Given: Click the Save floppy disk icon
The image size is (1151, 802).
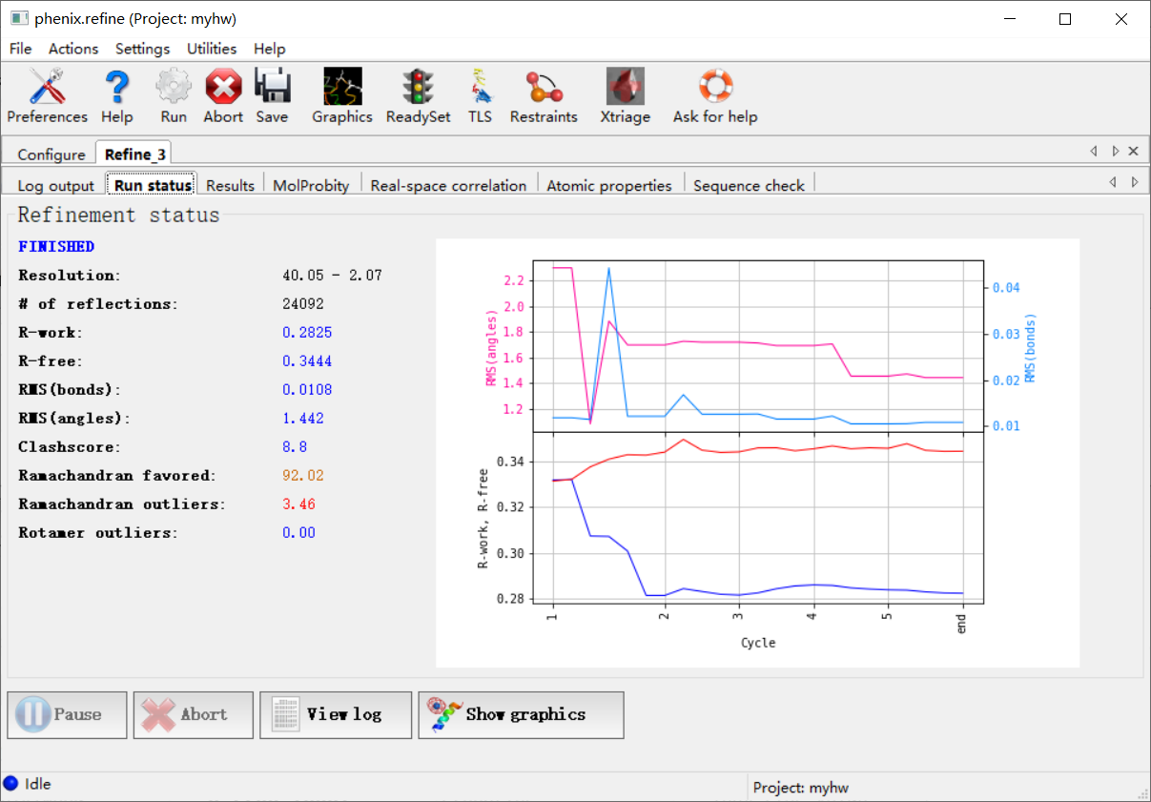Looking at the screenshot, I should coord(272,87).
